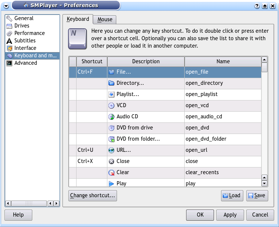Click the Close row X icon
This screenshot has width=279, height=227.
[x=111, y=162]
